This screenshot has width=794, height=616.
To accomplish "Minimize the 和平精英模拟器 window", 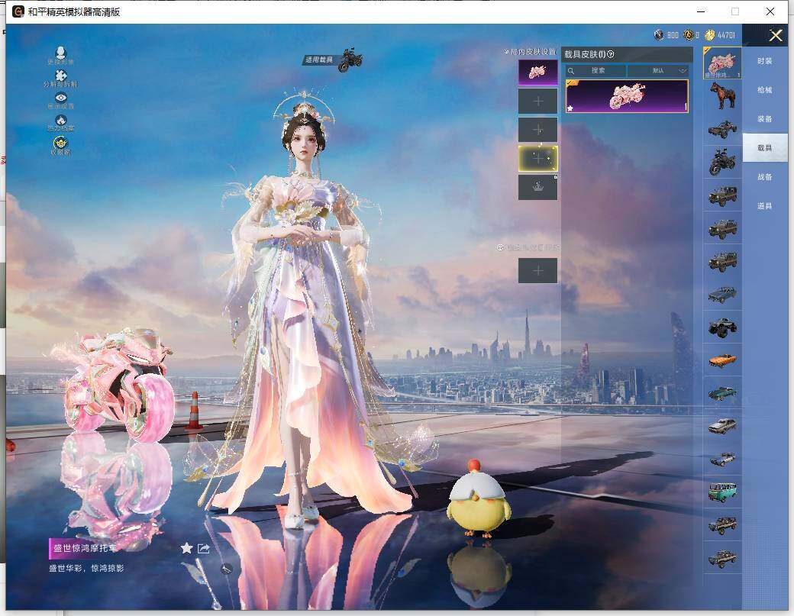I will (x=701, y=11).
